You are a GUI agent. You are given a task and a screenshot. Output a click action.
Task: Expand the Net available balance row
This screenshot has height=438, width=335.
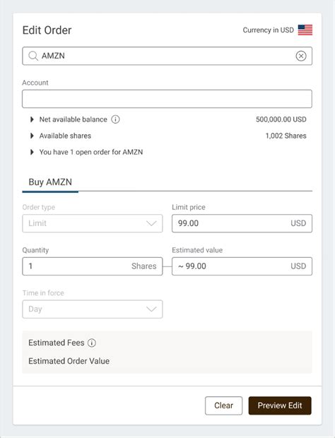(x=32, y=119)
